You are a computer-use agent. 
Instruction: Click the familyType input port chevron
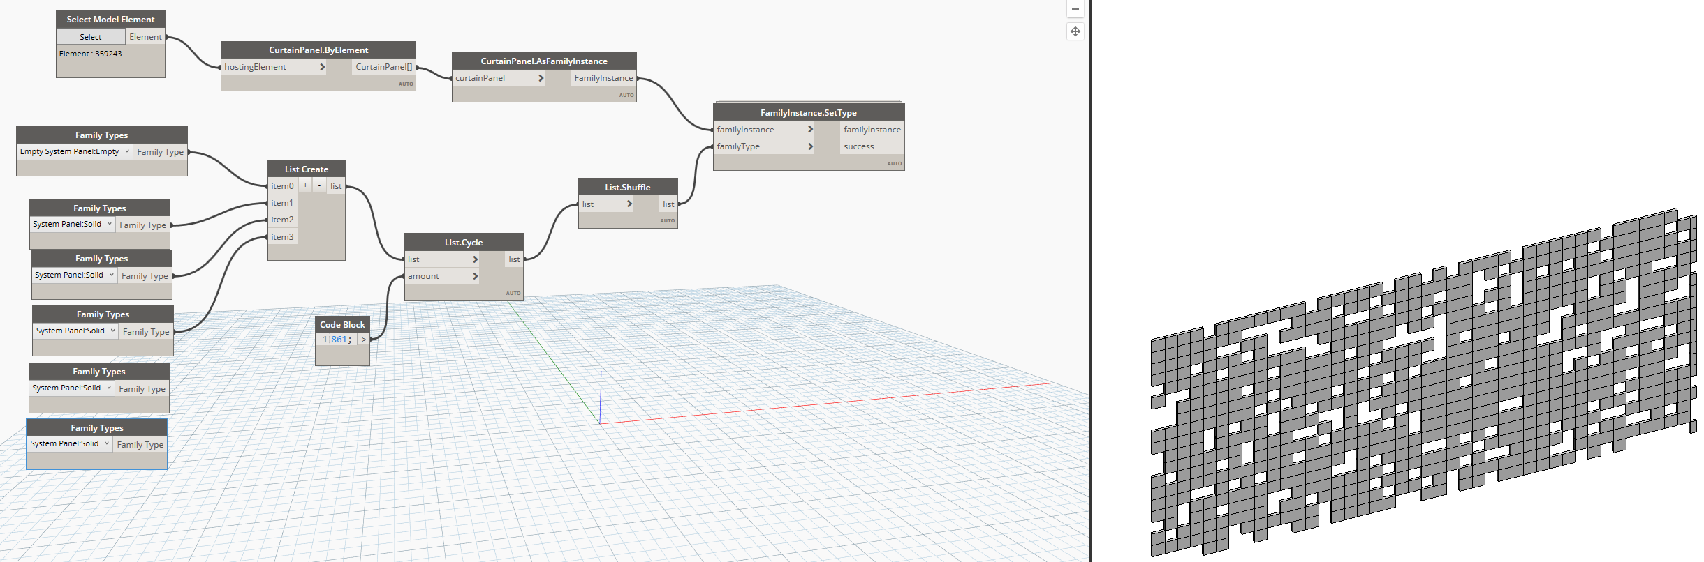tap(810, 146)
